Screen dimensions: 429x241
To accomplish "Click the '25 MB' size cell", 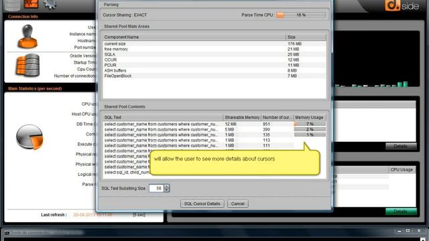I will tap(294, 54).
